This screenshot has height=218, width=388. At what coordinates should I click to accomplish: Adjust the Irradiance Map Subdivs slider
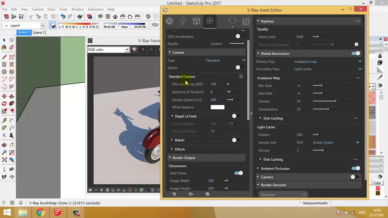point(335,101)
